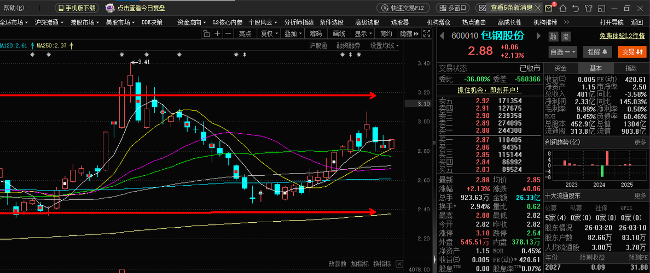Image resolution: width=650 pixels, height=273 pixels.
Task: Click 返回 return button
Action: coord(637,22)
